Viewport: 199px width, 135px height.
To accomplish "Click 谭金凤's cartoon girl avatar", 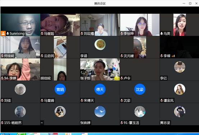I will tap(180, 89).
